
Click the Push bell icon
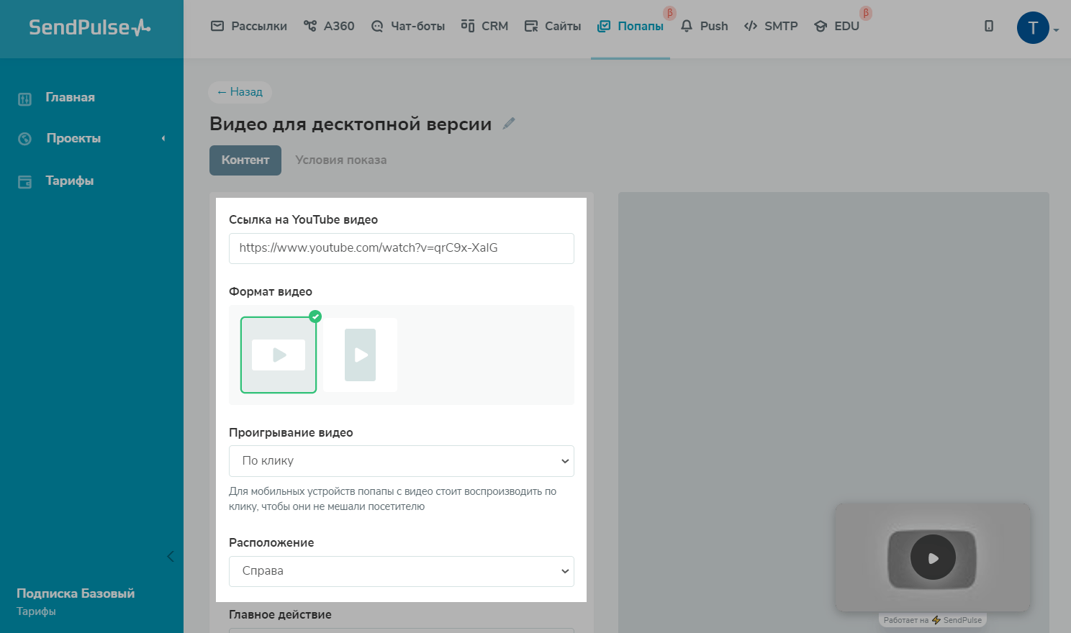pos(687,26)
